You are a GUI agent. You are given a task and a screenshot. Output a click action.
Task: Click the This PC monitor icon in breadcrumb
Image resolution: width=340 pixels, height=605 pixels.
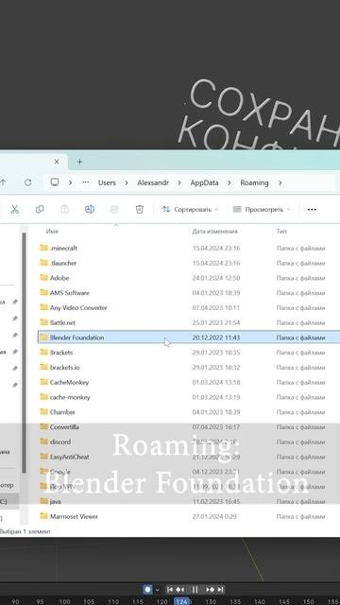[55, 182]
